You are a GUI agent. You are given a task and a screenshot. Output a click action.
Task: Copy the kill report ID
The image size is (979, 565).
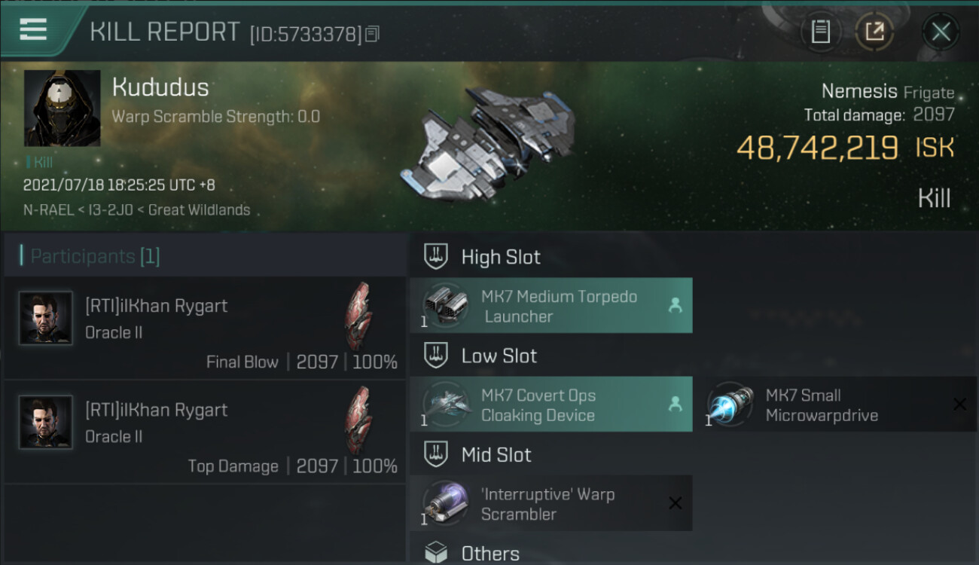coord(372,34)
